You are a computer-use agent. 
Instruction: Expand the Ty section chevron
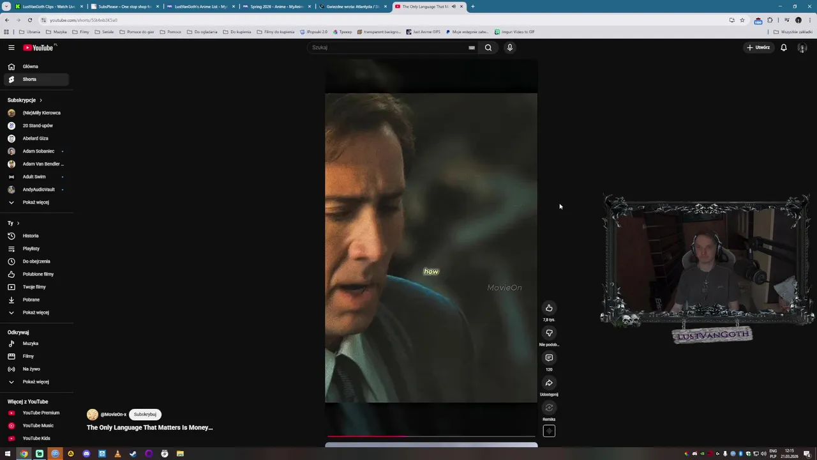[18, 223]
